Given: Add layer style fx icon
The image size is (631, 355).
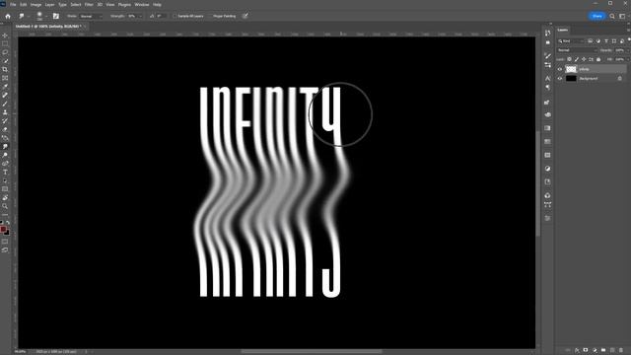Looking at the screenshot, I should pos(577,350).
